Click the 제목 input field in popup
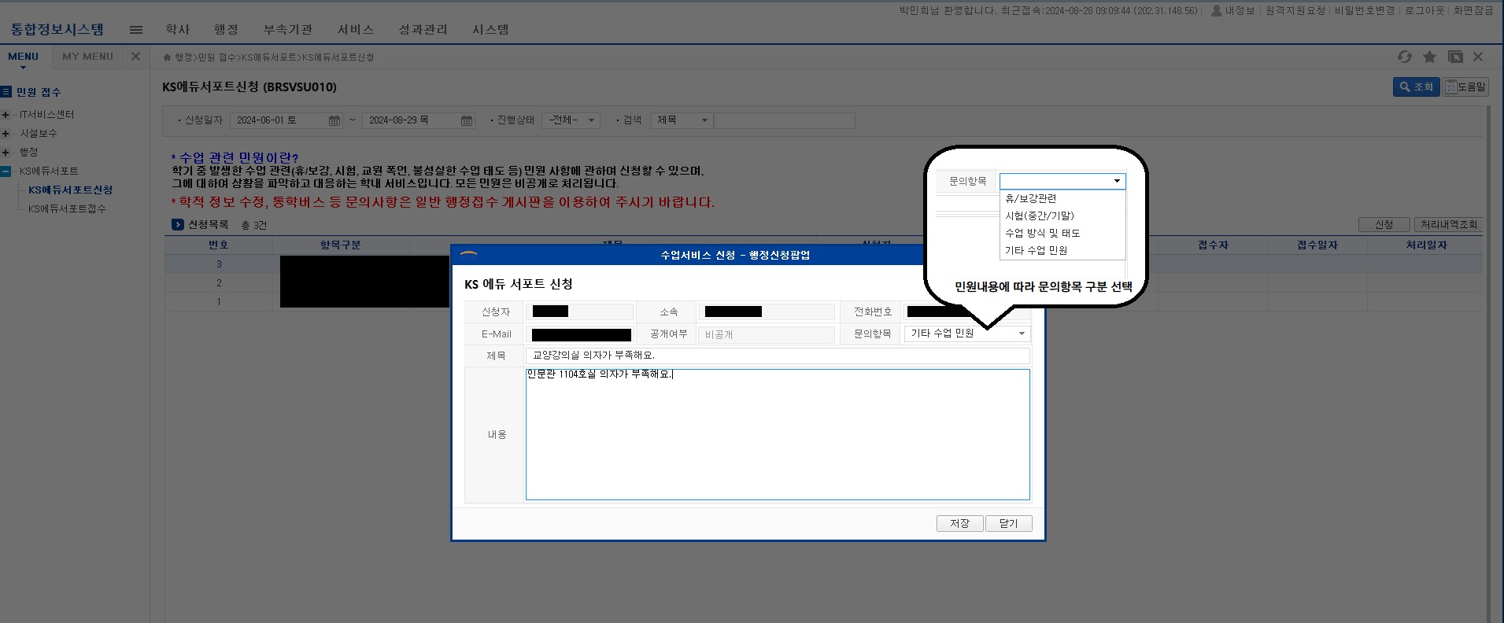 pyautogui.click(x=778, y=356)
